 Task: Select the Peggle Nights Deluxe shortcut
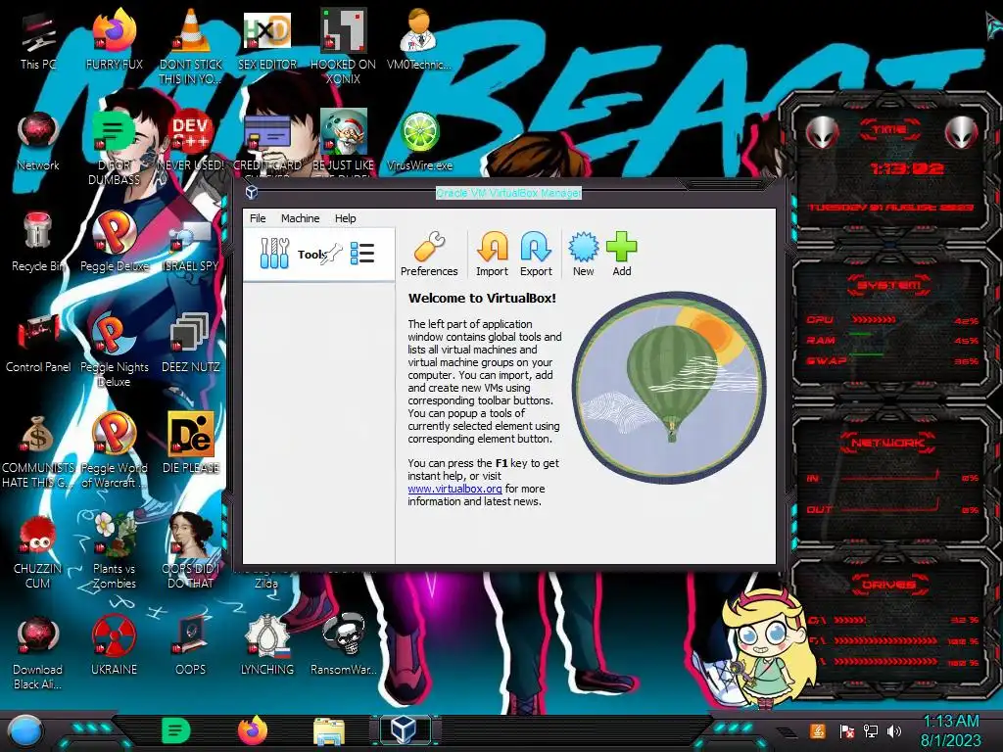[x=115, y=350]
